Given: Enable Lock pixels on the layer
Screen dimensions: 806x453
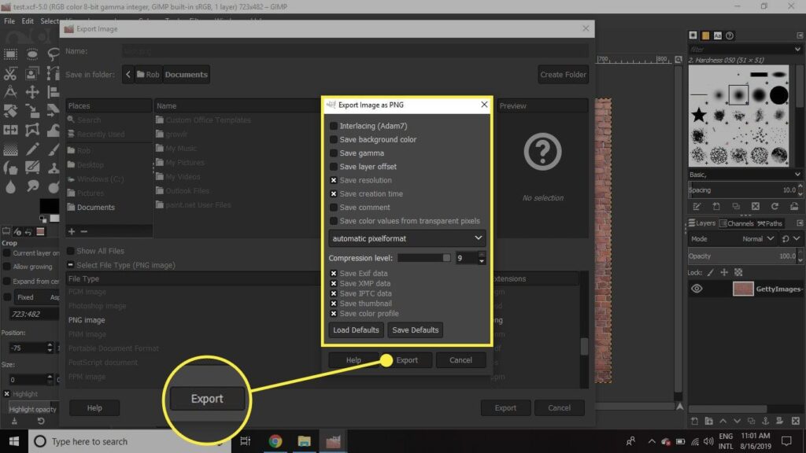Looking at the screenshot, I should 710,273.
